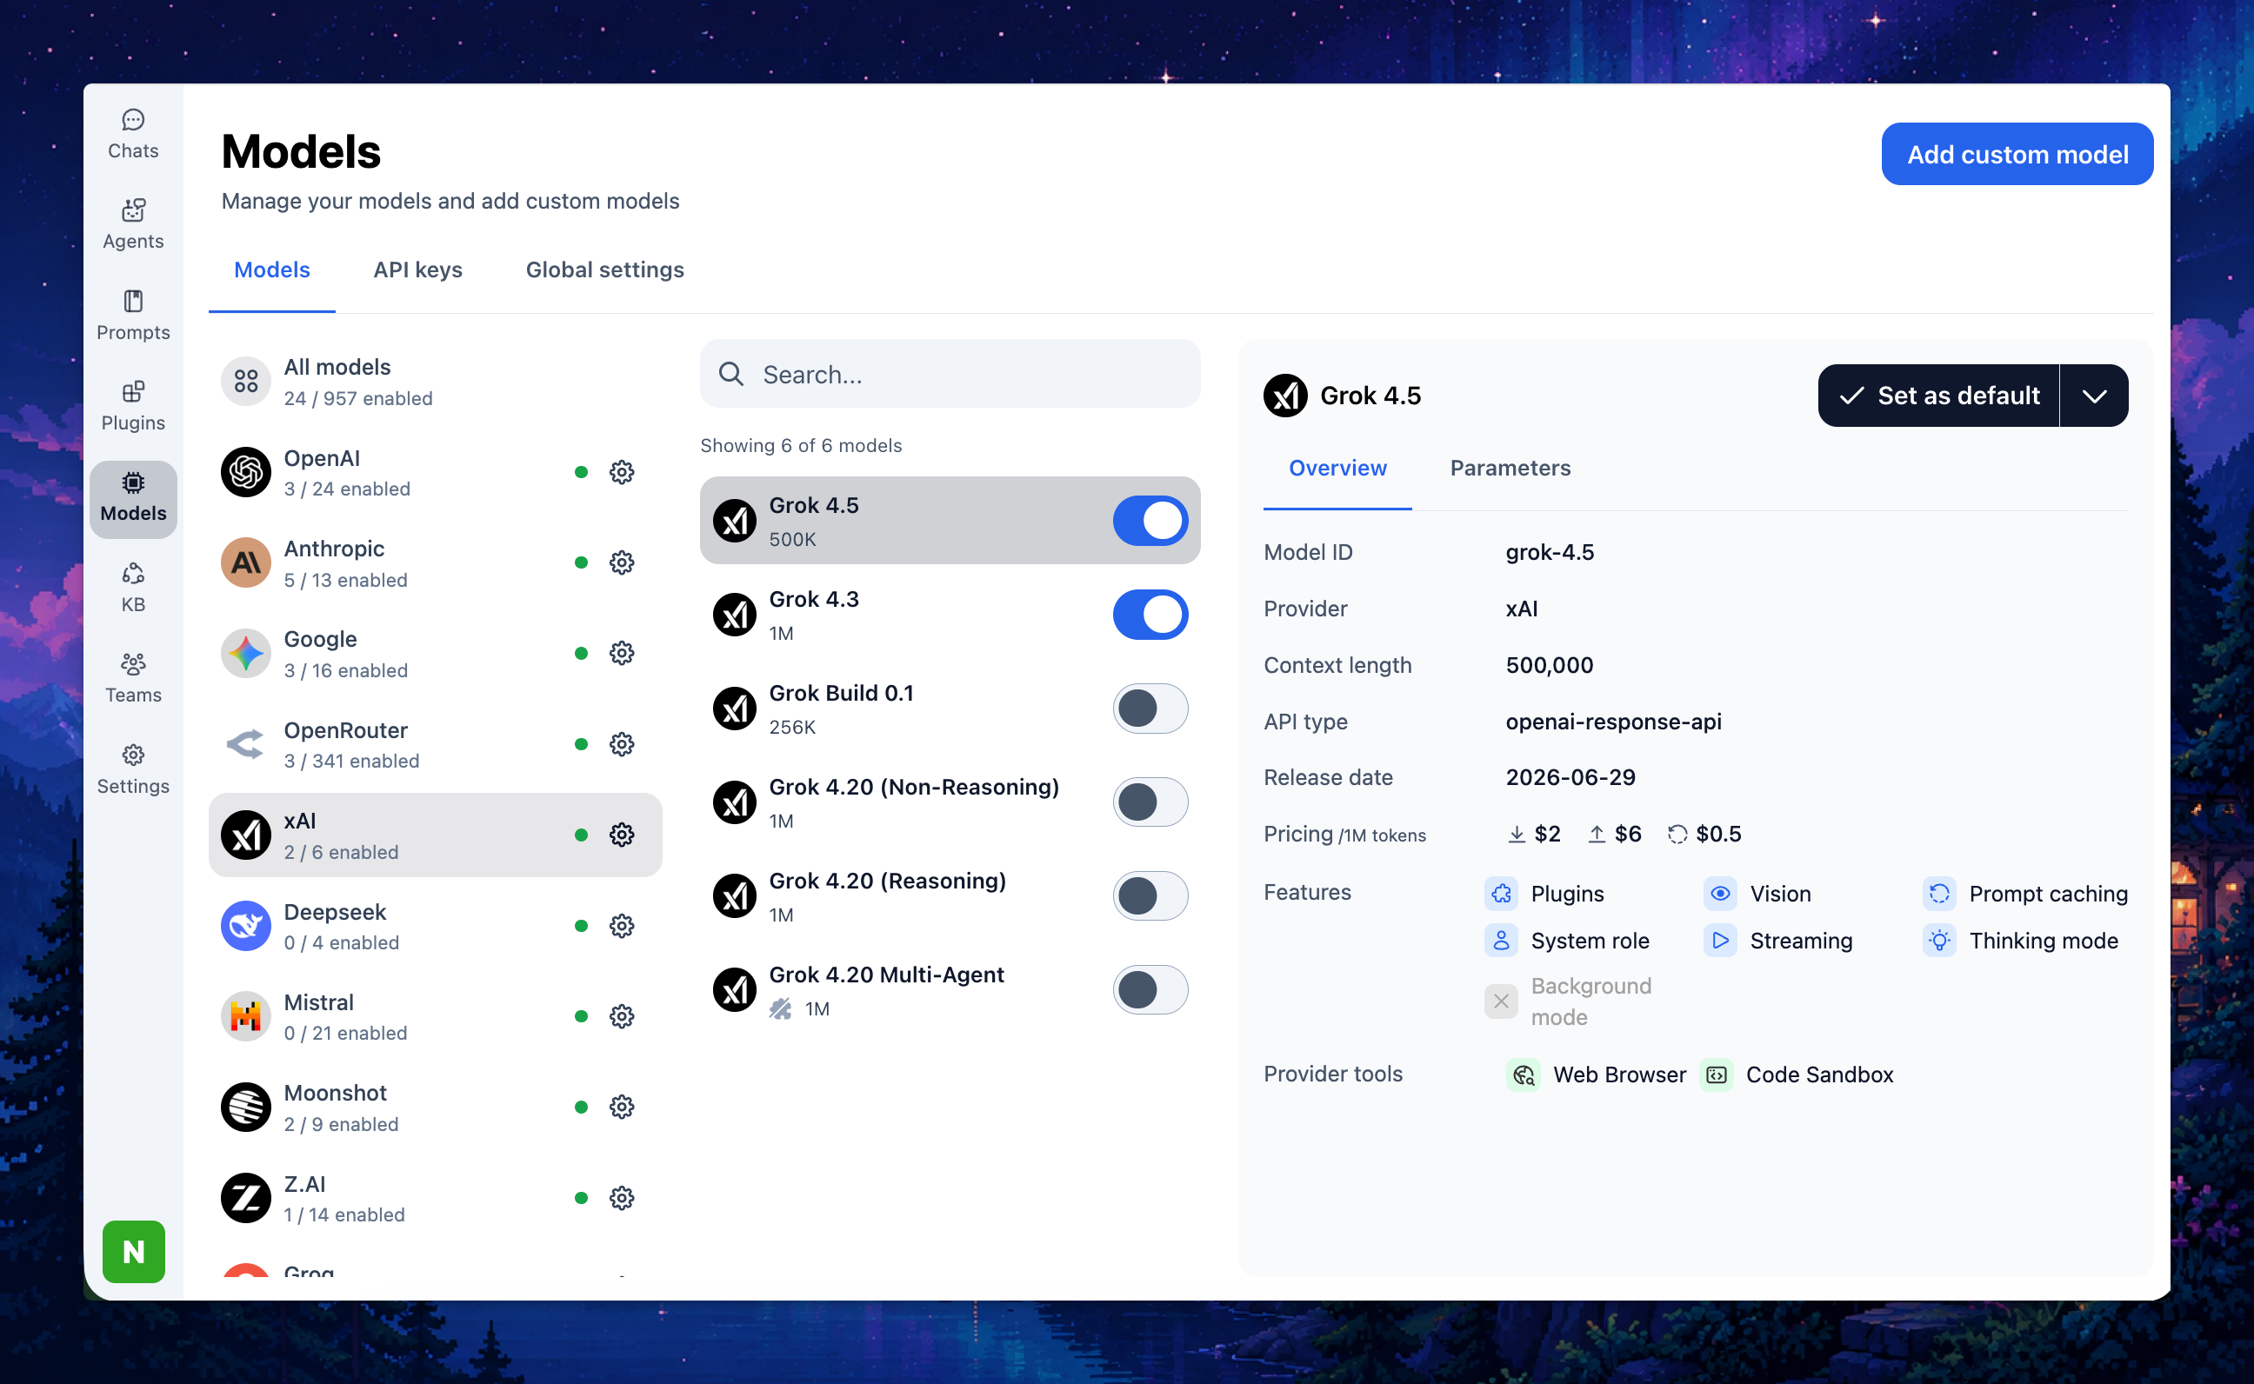Select the Grok 4.3 model name
This screenshot has width=2254, height=1384.
tap(814, 600)
